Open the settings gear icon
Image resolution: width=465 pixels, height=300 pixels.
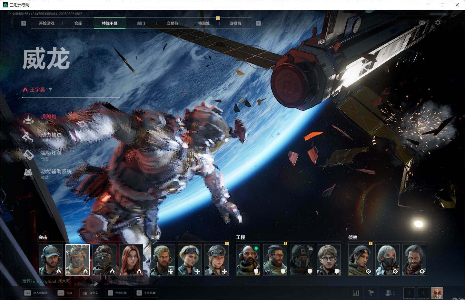coord(438,23)
